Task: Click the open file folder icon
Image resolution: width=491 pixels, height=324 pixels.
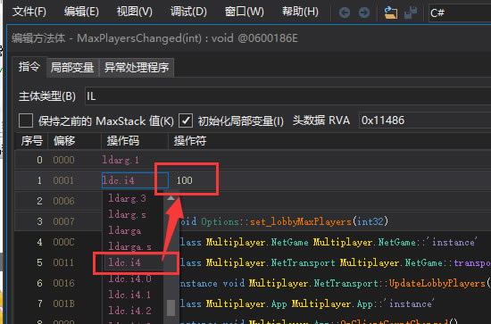Action: 390,12
